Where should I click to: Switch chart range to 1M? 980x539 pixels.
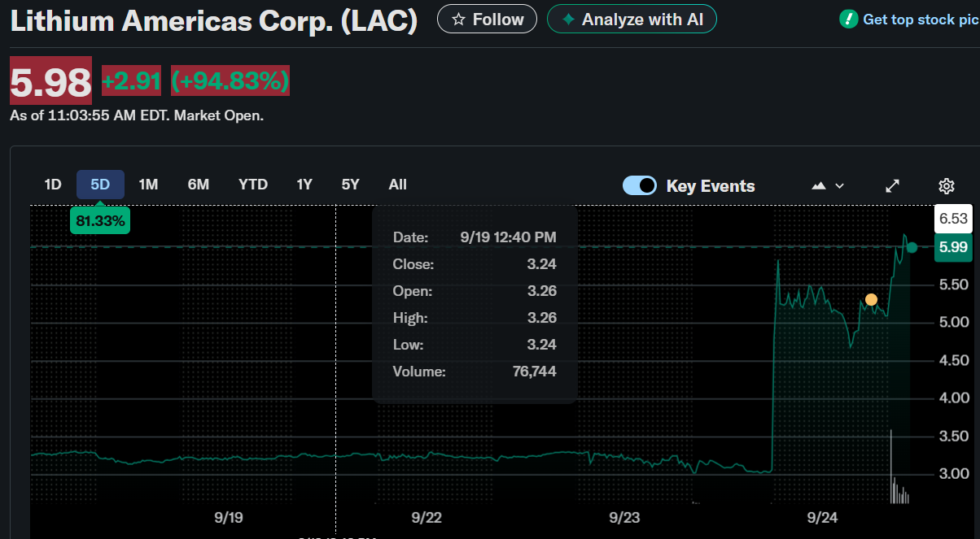point(148,185)
